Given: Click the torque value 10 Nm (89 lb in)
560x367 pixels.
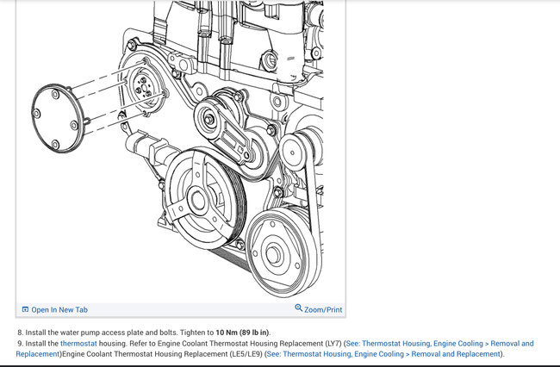Looking at the screenshot, I should [242, 333].
